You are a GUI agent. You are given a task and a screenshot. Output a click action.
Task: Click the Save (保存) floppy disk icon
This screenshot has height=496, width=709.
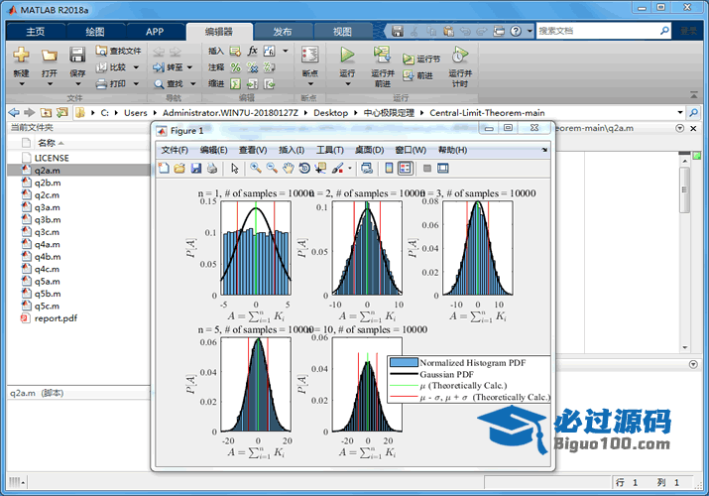[x=77, y=55]
